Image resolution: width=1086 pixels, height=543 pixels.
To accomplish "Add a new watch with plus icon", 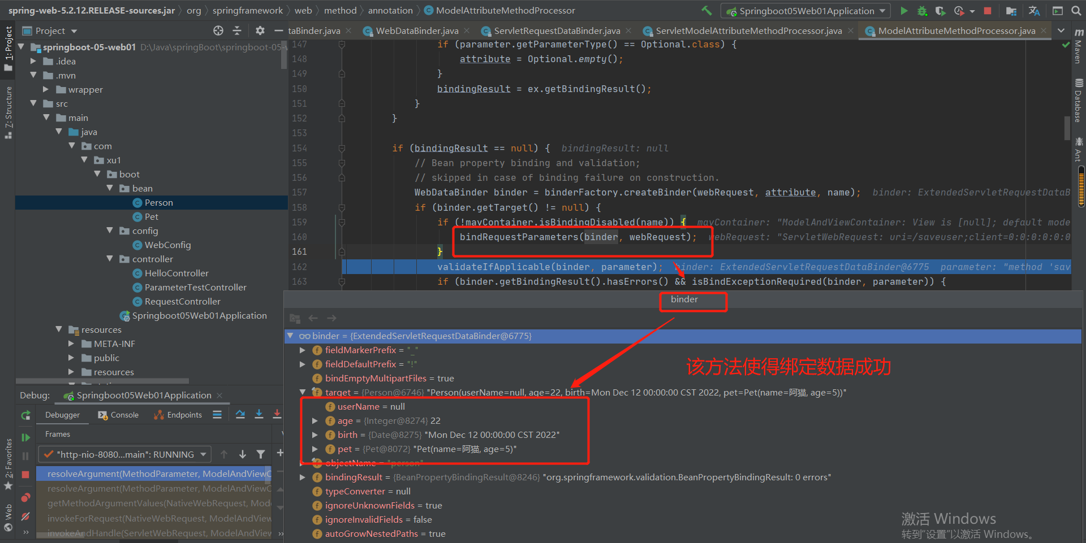I will pyautogui.click(x=280, y=453).
